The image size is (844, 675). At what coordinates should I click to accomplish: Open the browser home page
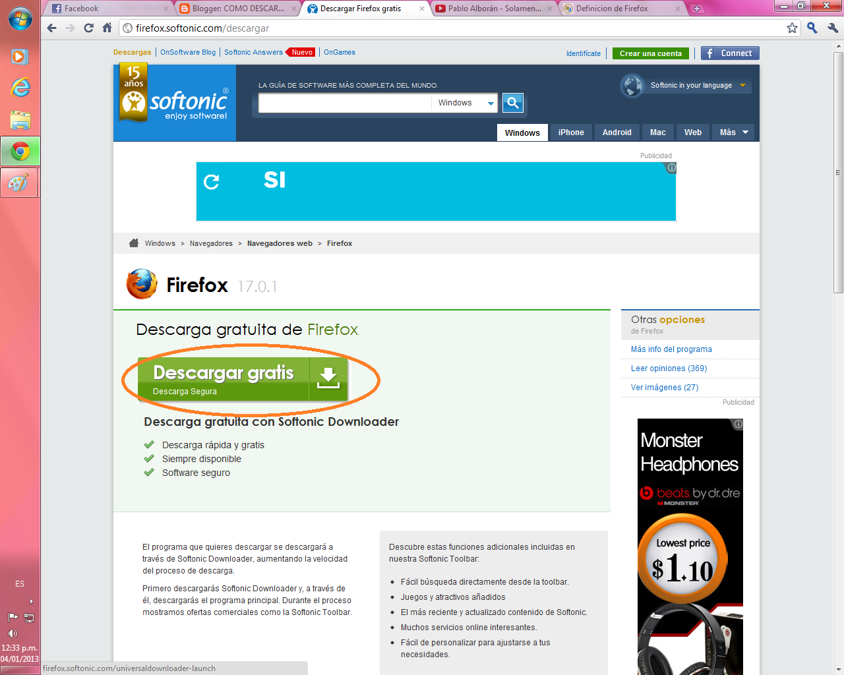pos(107,28)
